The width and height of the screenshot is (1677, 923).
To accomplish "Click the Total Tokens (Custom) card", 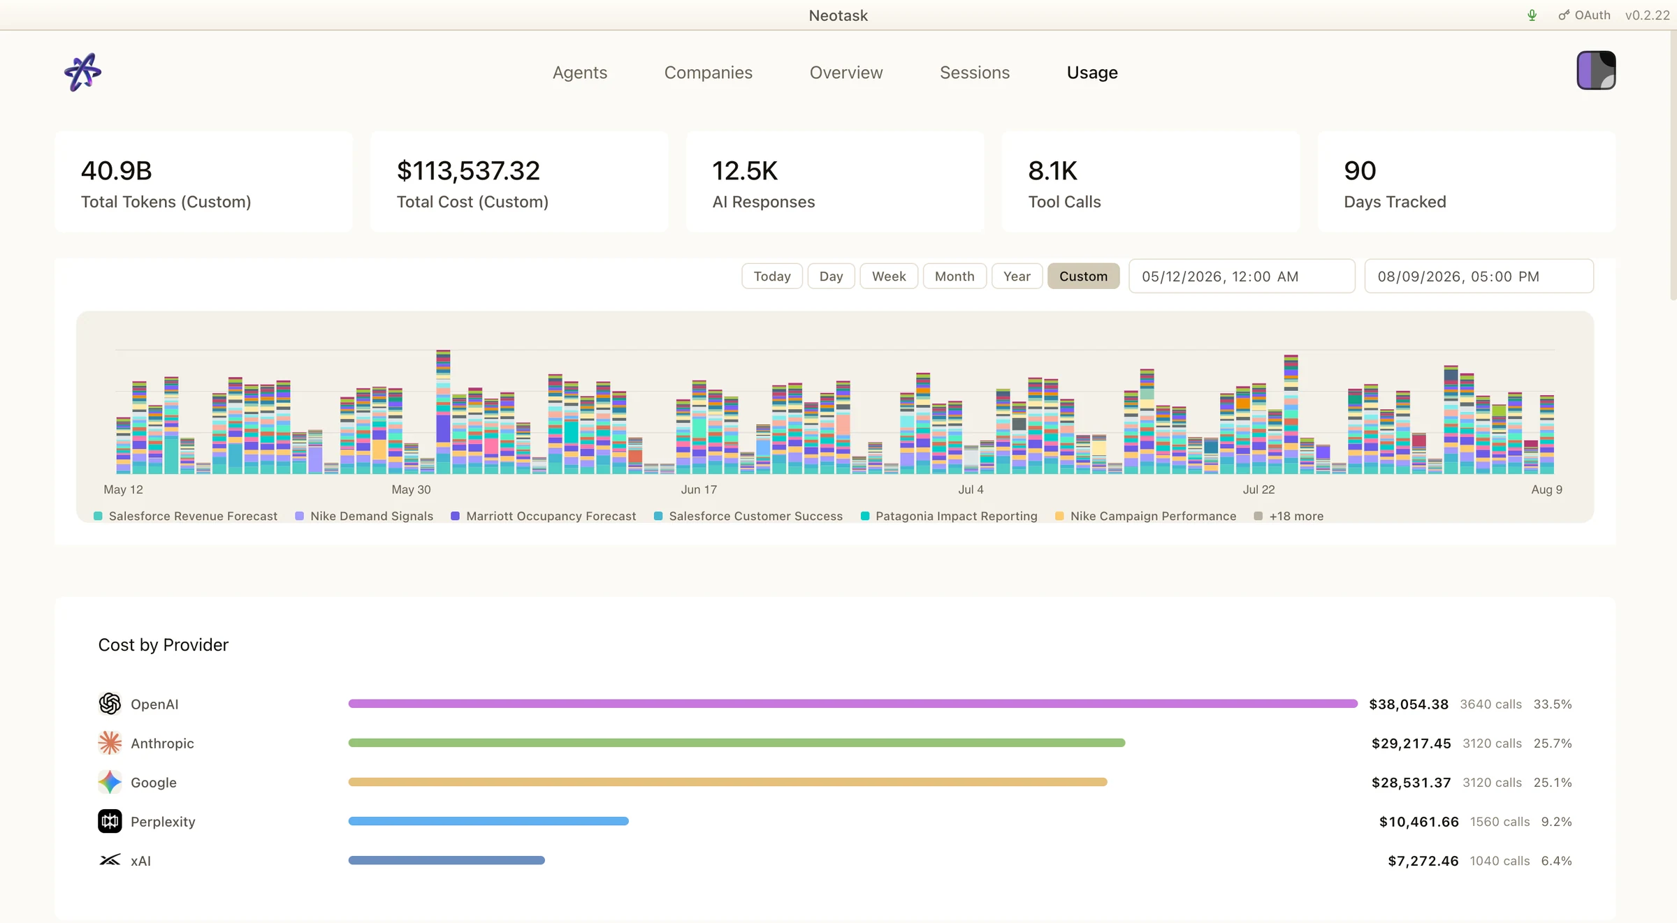I will point(203,182).
